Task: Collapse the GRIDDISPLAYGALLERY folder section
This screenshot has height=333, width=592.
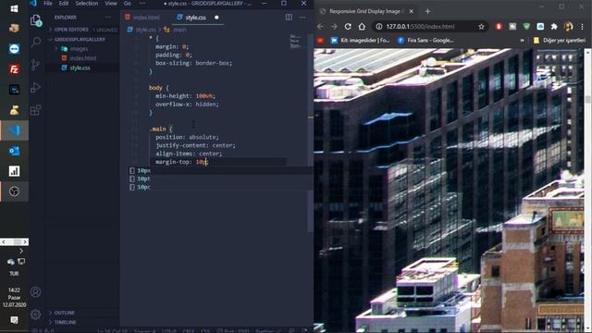Action: 80,39
